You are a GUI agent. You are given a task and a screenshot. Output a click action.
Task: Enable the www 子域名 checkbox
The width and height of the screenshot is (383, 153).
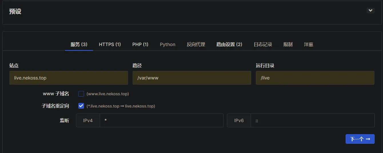(81, 94)
